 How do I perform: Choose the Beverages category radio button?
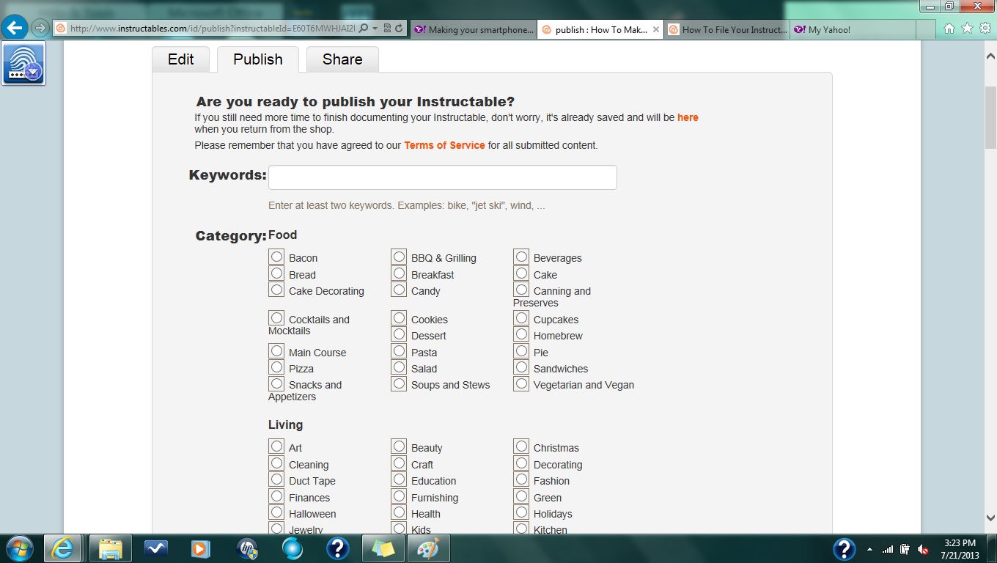coord(521,257)
